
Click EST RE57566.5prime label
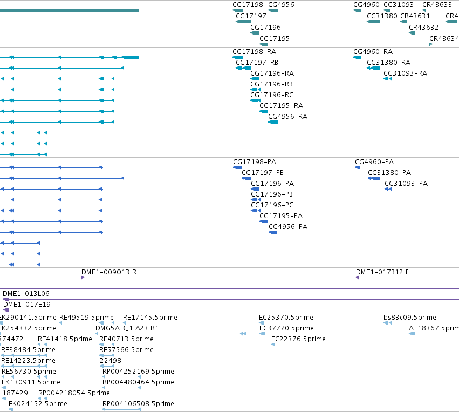coord(126,350)
